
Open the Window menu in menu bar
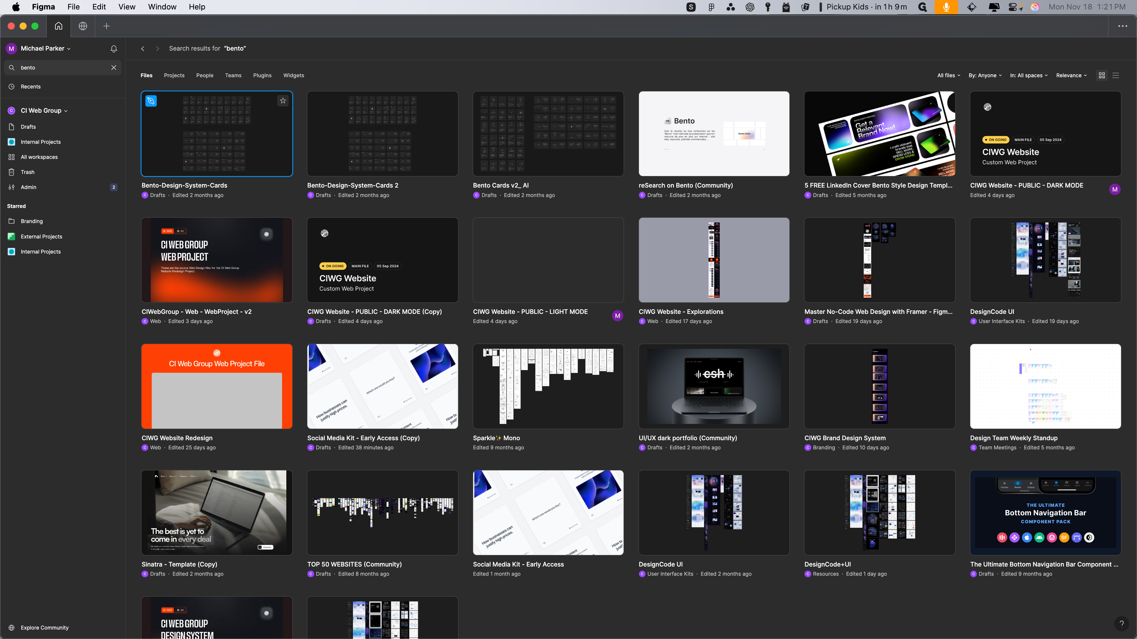[162, 7]
